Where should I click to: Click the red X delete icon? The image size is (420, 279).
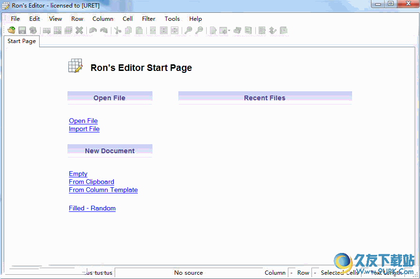[79, 30]
